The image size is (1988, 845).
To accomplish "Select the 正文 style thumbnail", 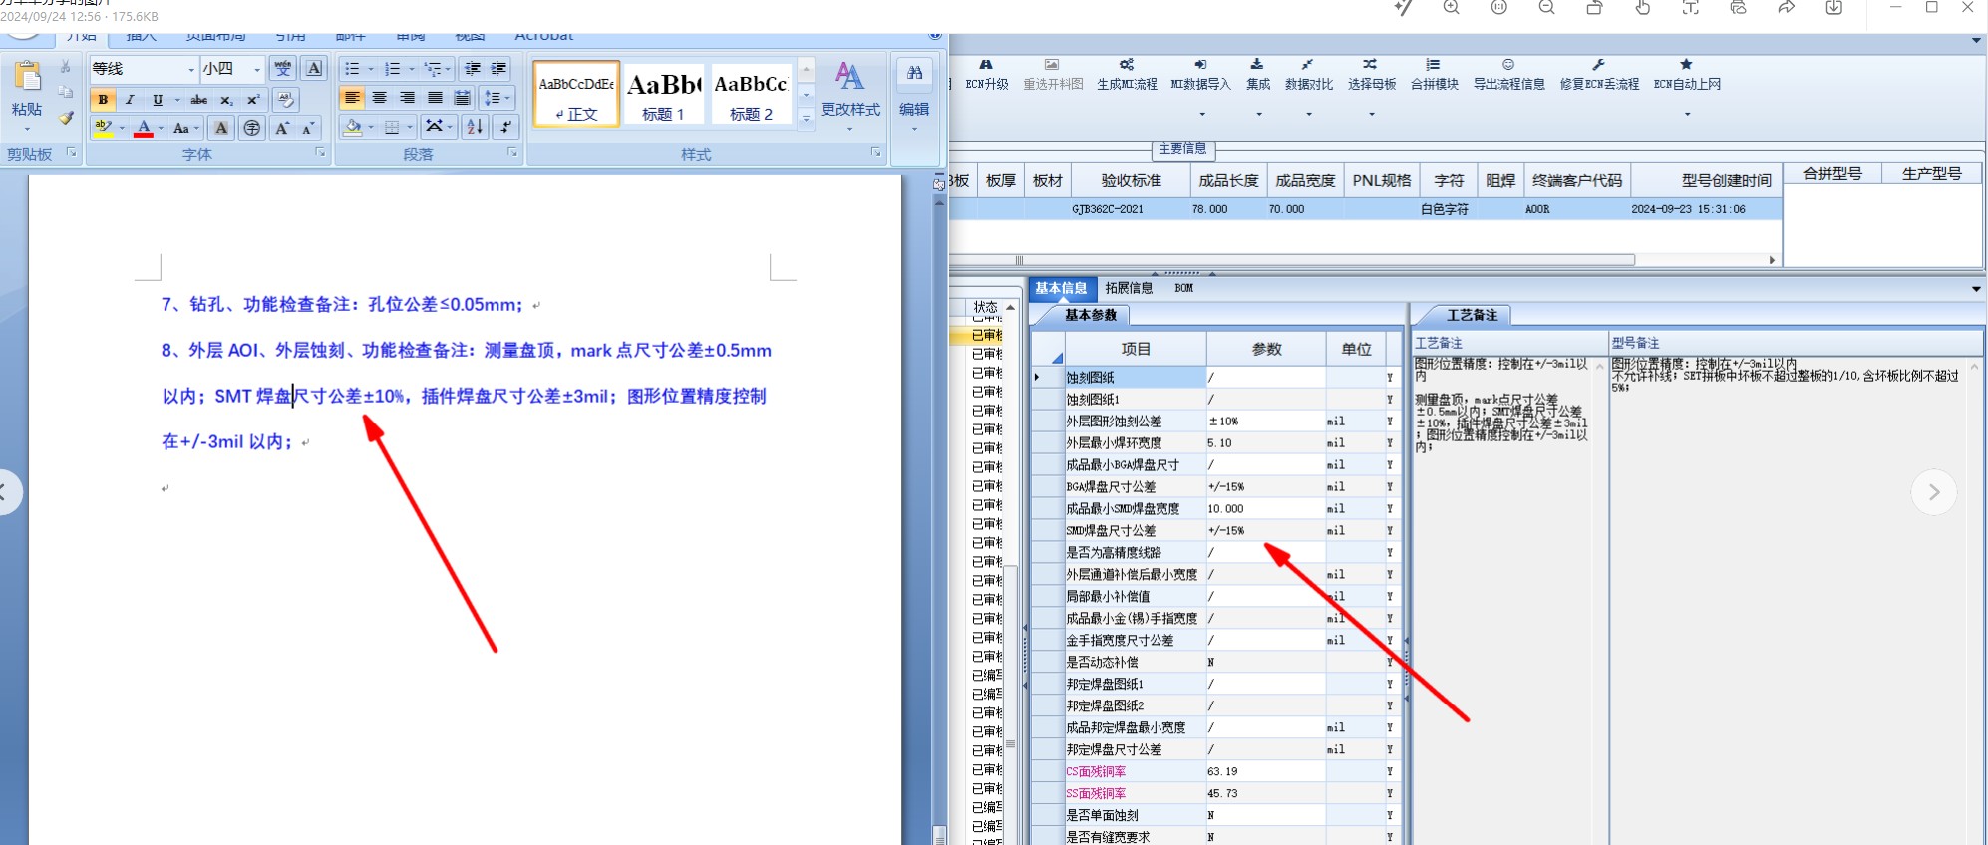I will [576, 93].
